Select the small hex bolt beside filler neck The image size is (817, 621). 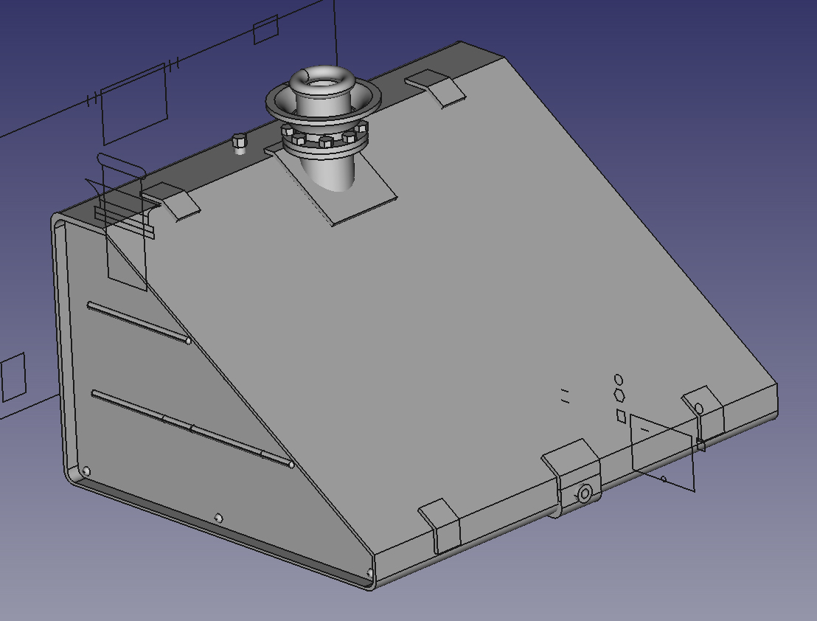pyautogui.click(x=239, y=143)
